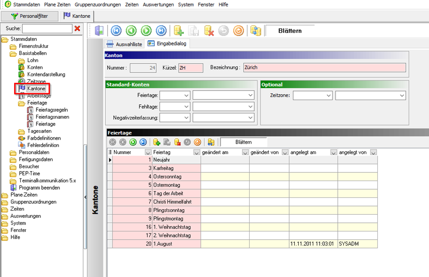
Task: Refresh Feiertage list orange icon
Action: (x=197, y=142)
